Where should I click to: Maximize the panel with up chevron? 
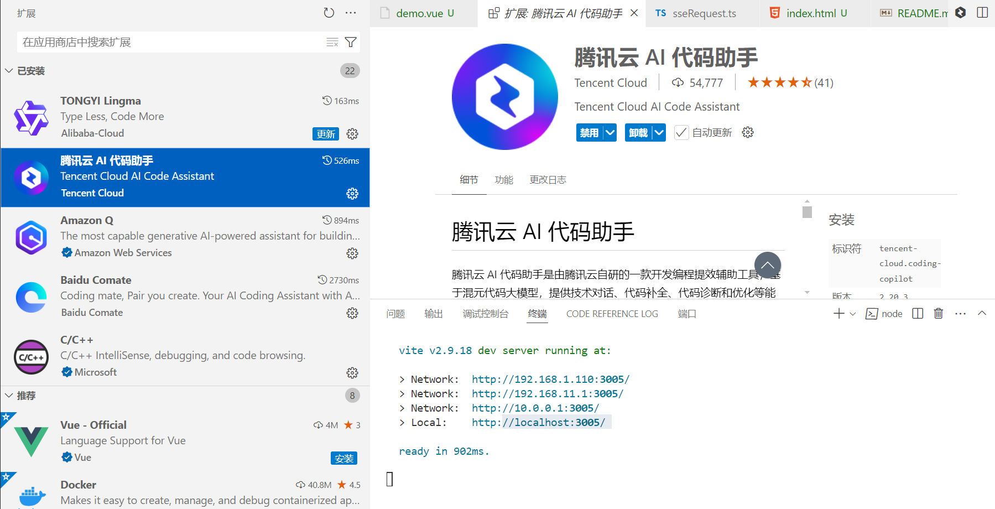coord(982,313)
